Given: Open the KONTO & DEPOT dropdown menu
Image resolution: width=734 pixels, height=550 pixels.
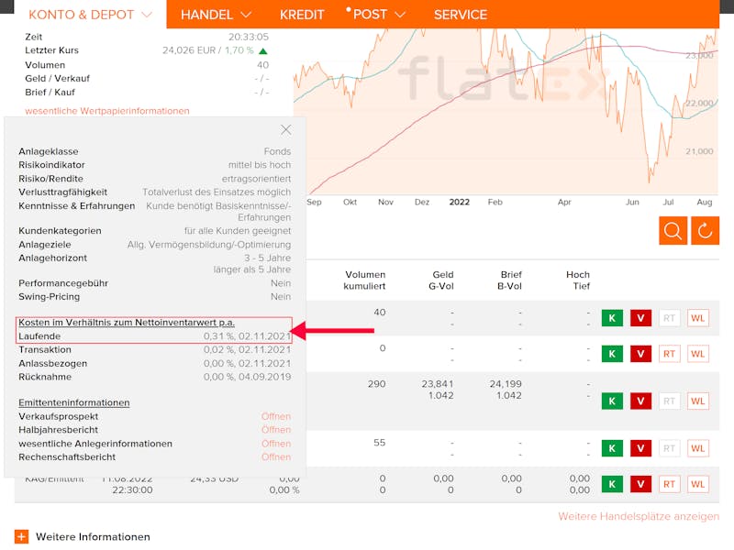Looking at the screenshot, I should [90, 15].
